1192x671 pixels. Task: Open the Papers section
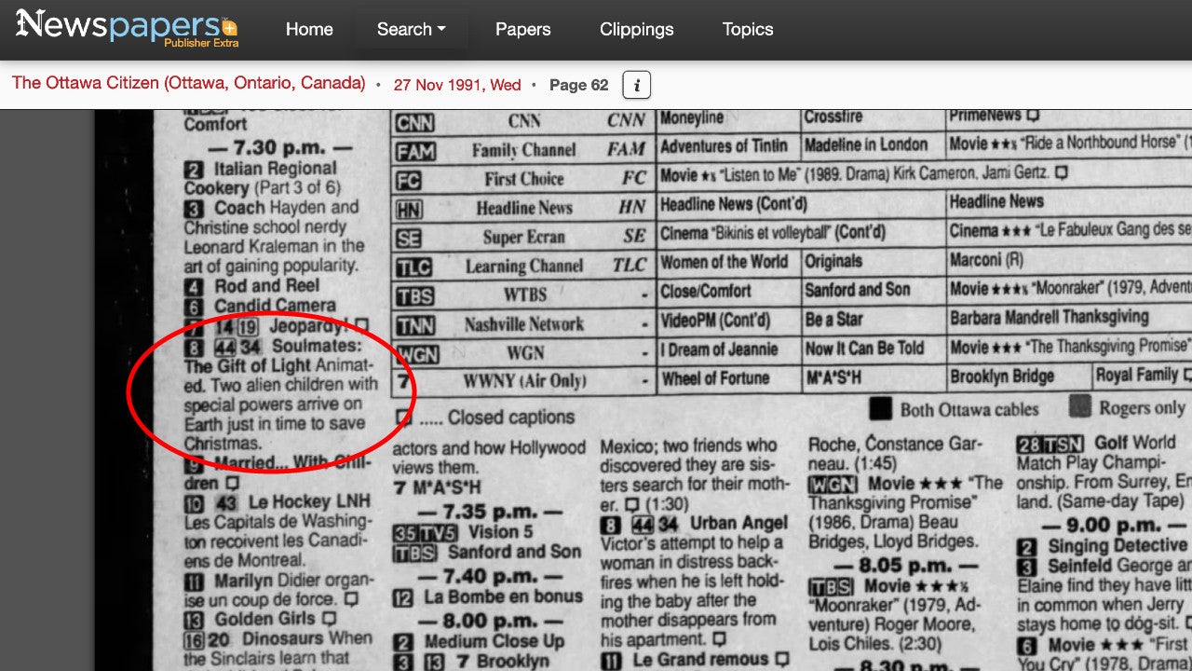pyautogui.click(x=522, y=29)
